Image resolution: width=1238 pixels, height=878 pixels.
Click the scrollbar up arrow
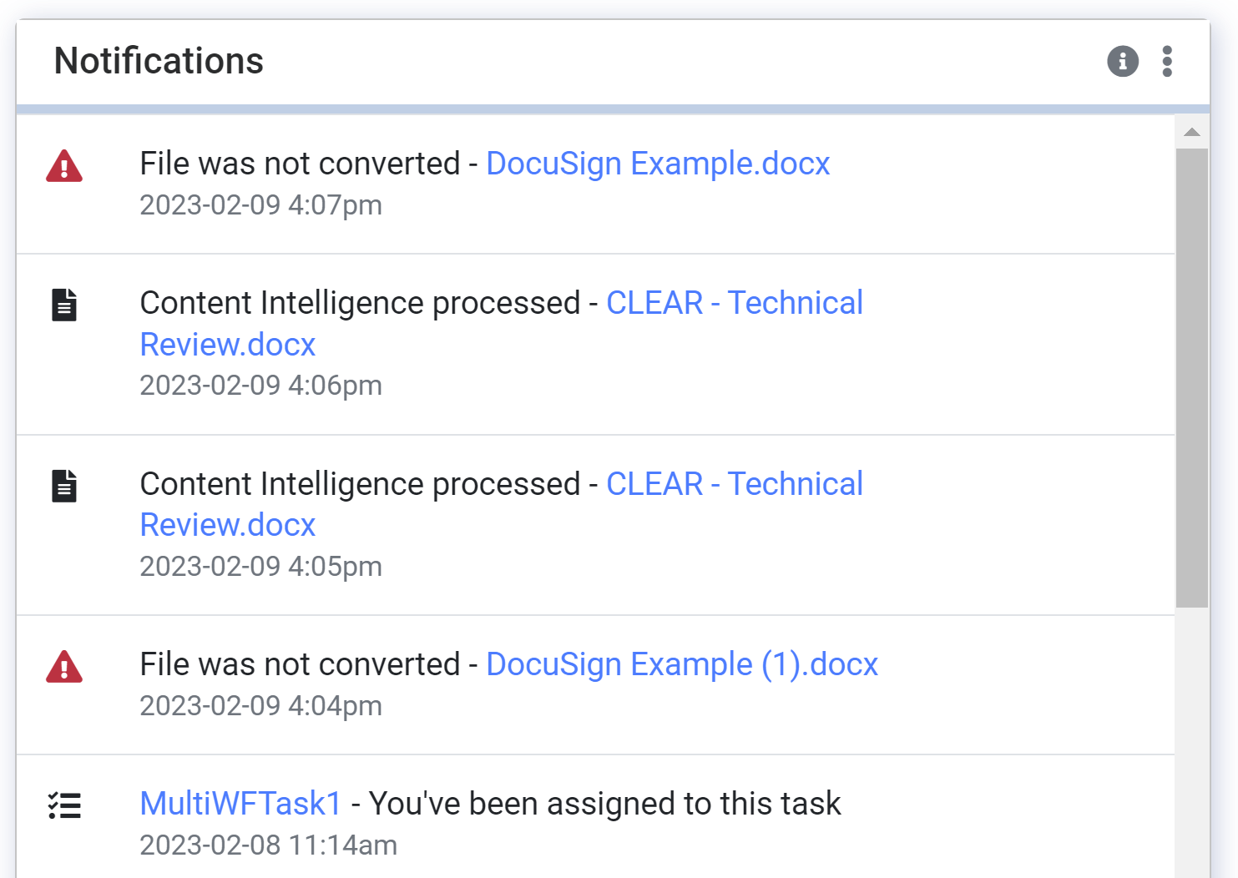coord(1191,132)
